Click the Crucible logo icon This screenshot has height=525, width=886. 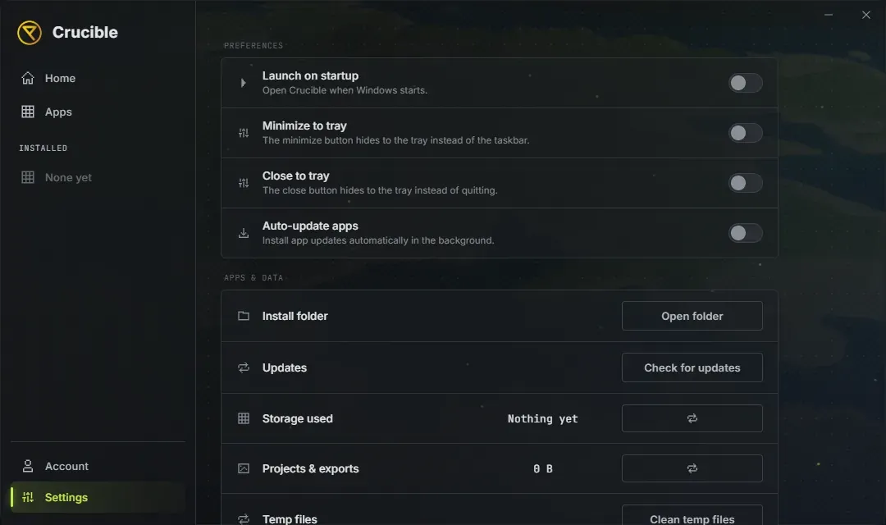coord(30,33)
